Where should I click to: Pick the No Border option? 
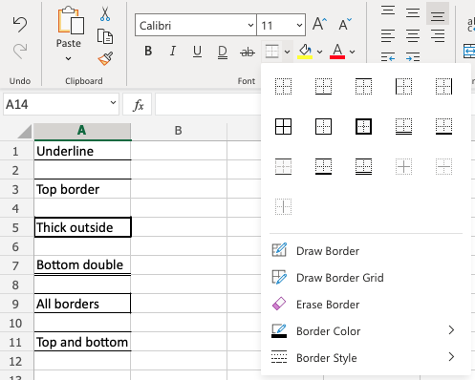coord(283,86)
